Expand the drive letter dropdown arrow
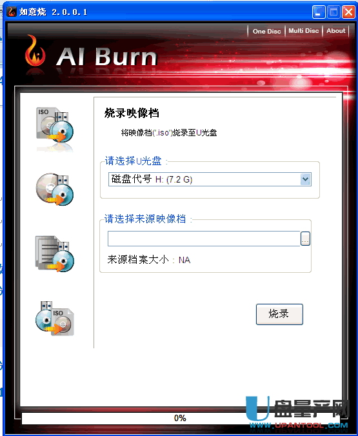 coord(305,179)
